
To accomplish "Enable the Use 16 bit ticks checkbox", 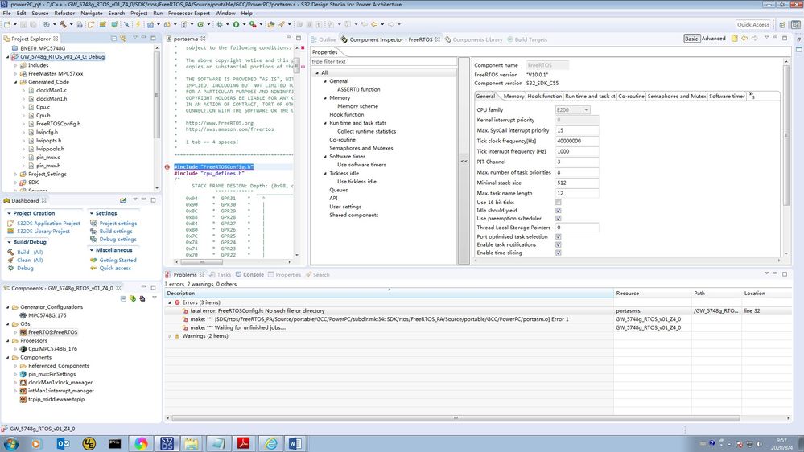I will click(559, 202).
